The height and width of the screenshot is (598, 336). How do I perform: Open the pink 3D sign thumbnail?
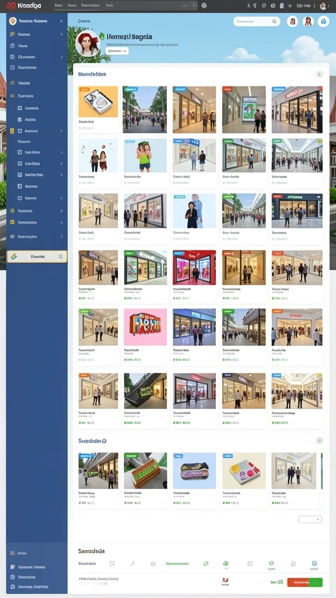point(145,327)
